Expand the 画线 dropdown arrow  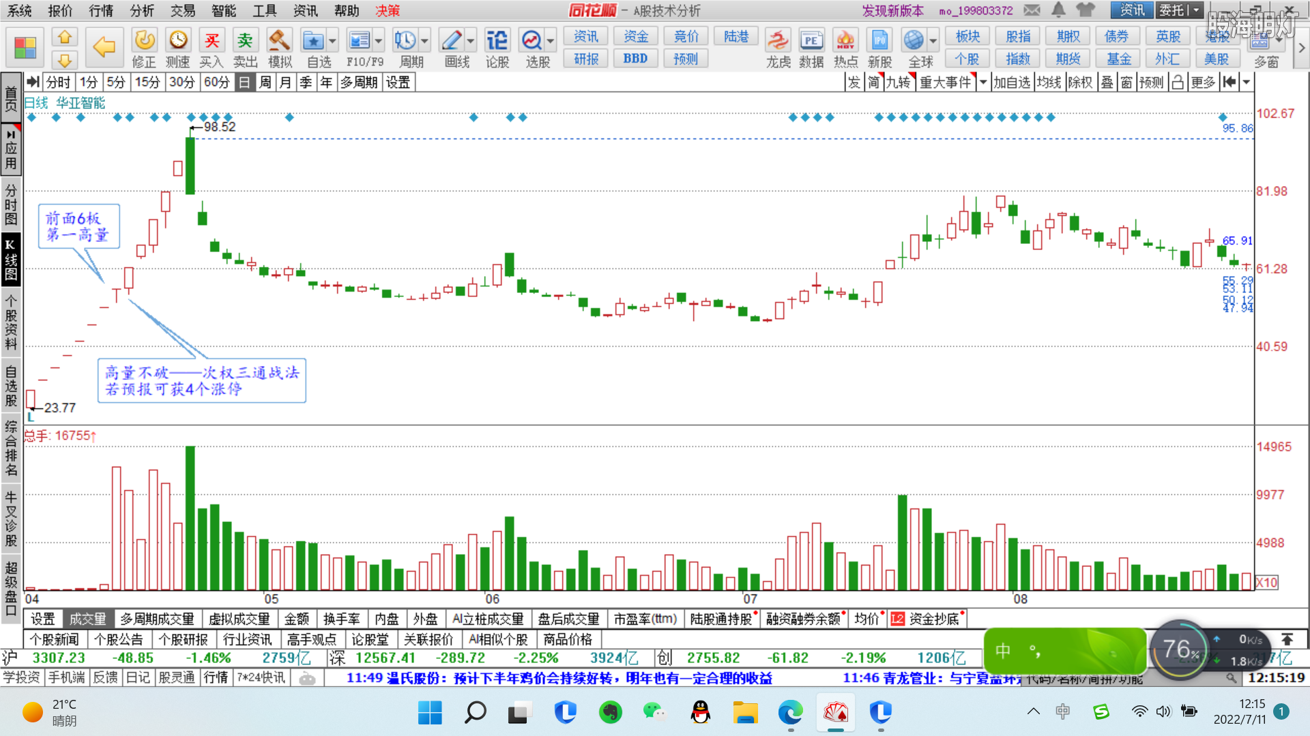[471, 41]
